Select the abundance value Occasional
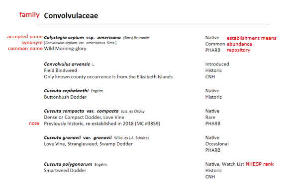This screenshot has width=292, height=186. (x=217, y=144)
